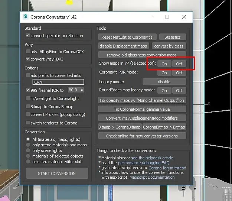Click Fix CoronaNormal gamma value button
The image size is (232, 201).
coord(142,109)
